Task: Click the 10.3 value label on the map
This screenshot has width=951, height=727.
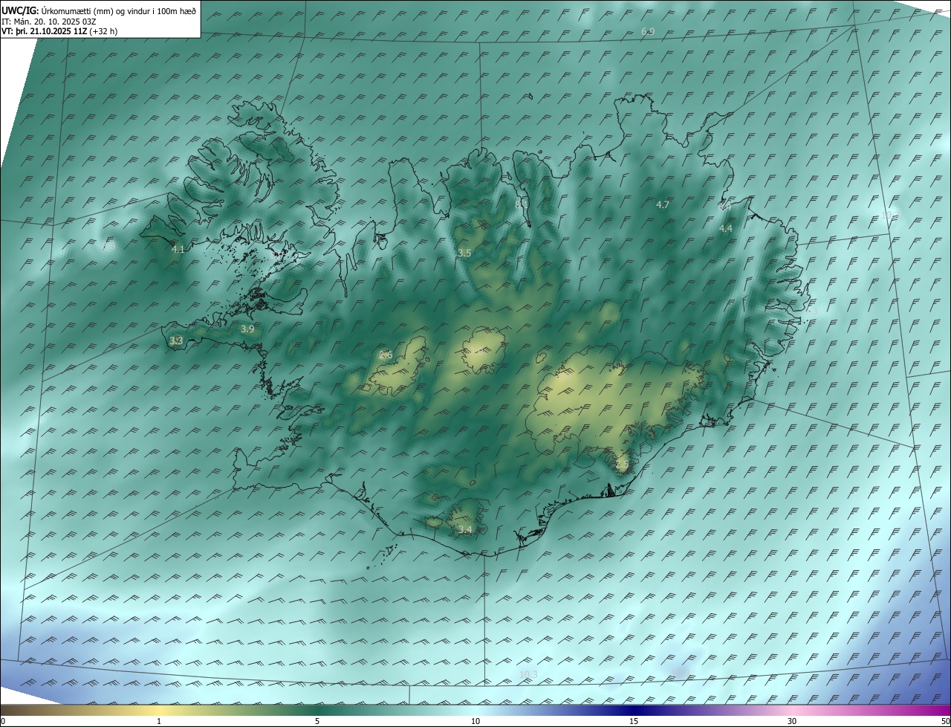Action: [528, 674]
